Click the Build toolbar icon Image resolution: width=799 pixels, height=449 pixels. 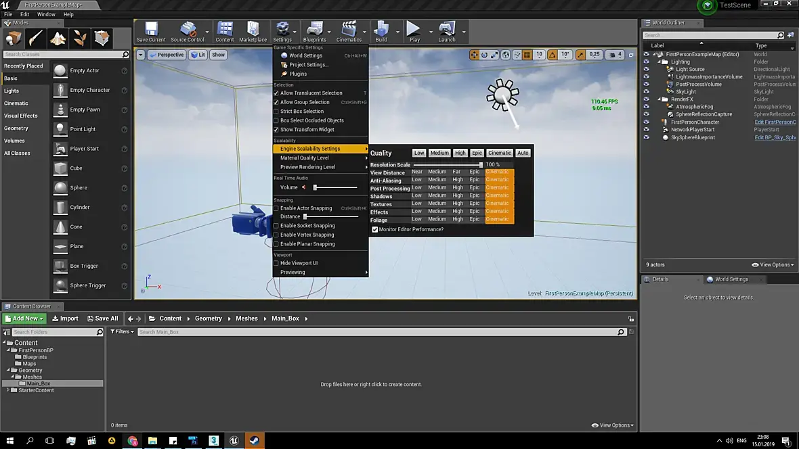(381, 32)
